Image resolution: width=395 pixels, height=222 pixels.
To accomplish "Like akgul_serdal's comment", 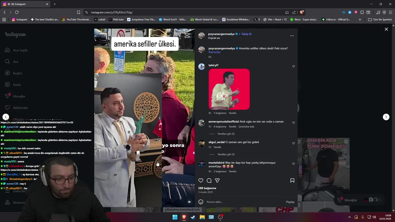I will click(x=293, y=143).
